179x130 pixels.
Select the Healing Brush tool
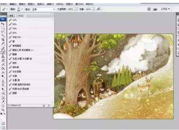3,48
